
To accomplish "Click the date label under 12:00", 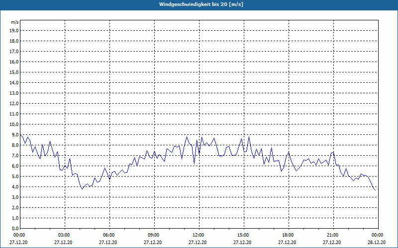I will tap(197, 242).
